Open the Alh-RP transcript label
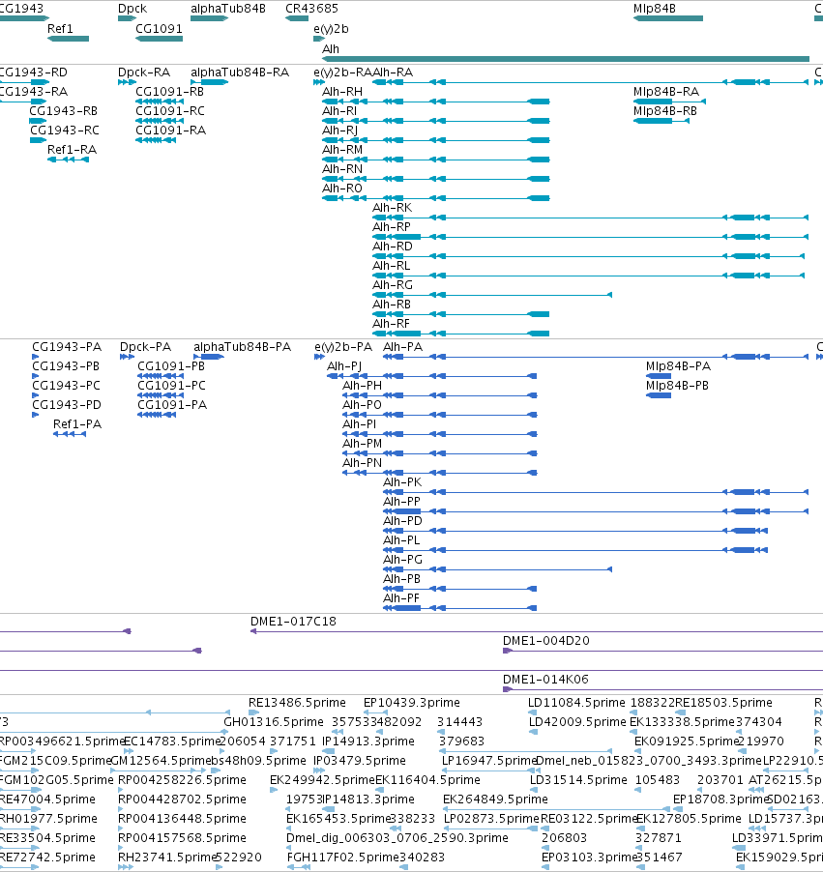This screenshot has width=823, height=872. coord(392,227)
